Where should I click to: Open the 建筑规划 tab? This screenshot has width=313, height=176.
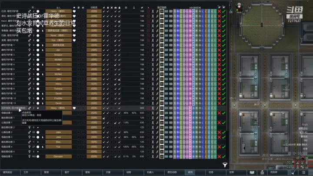[x=10, y=172]
